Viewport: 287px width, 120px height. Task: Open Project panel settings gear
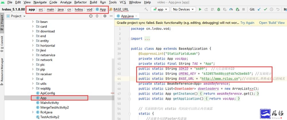click(105, 16)
